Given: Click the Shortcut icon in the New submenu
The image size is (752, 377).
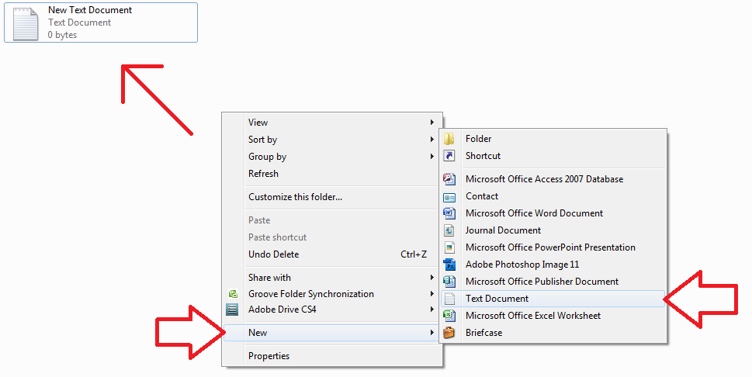Looking at the screenshot, I should pyautogui.click(x=449, y=156).
